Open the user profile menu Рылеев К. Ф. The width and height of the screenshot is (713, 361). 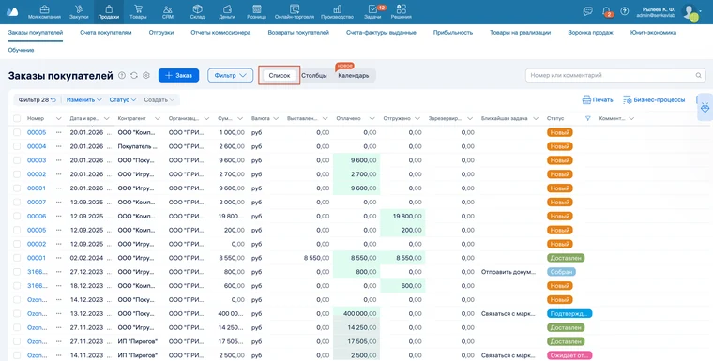tap(670, 12)
